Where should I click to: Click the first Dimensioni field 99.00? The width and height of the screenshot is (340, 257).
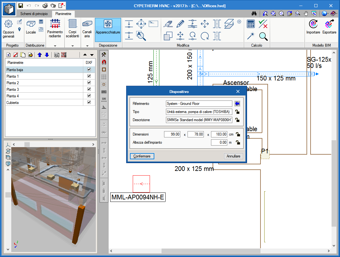(172, 134)
